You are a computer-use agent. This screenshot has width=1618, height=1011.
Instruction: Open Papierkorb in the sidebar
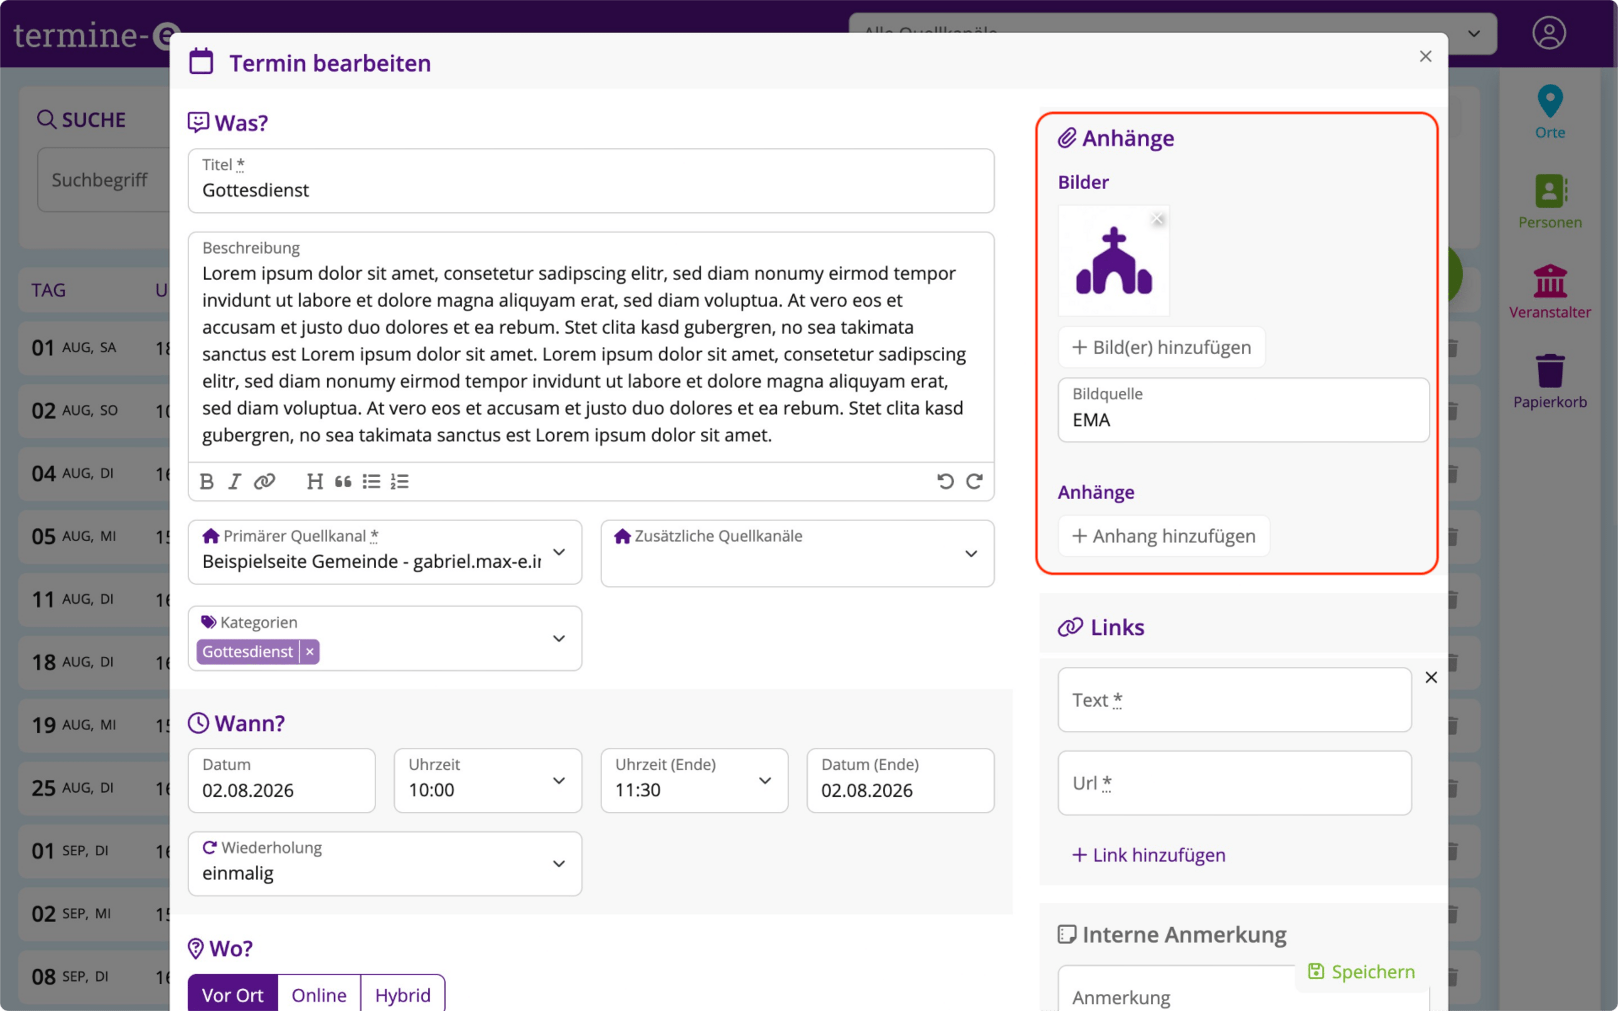tap(1550, 382)
